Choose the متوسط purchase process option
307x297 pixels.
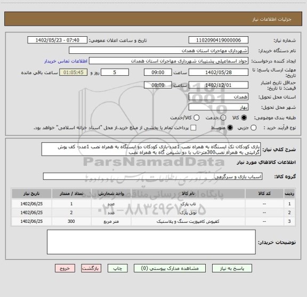coord(230,128)
